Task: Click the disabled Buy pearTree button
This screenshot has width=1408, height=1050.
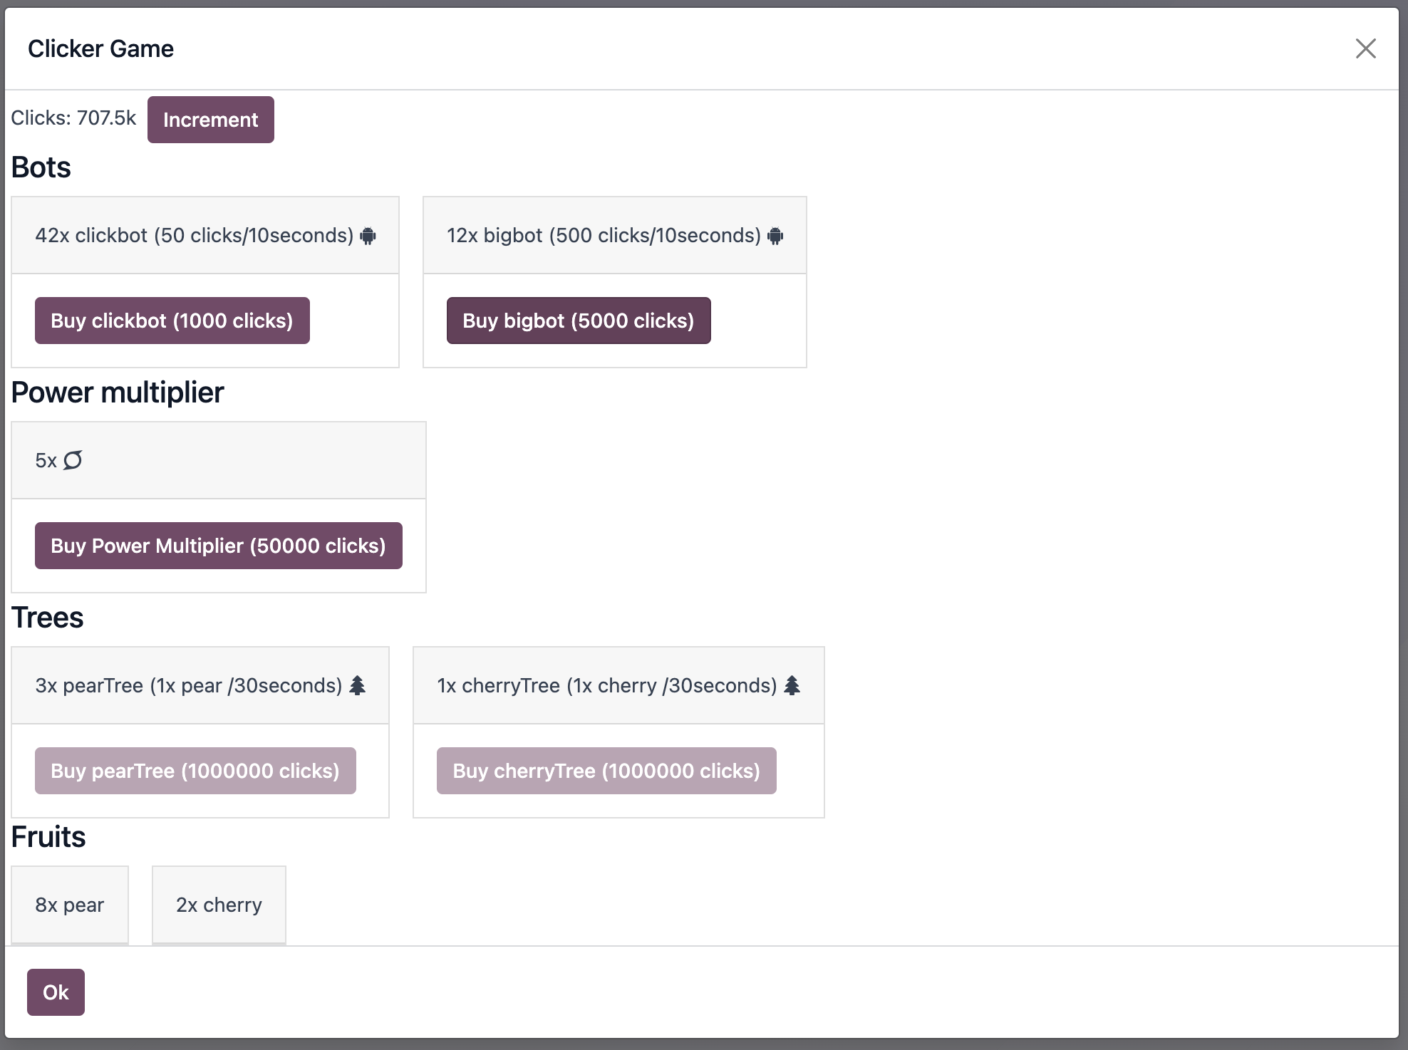Action: click(195, 770)
